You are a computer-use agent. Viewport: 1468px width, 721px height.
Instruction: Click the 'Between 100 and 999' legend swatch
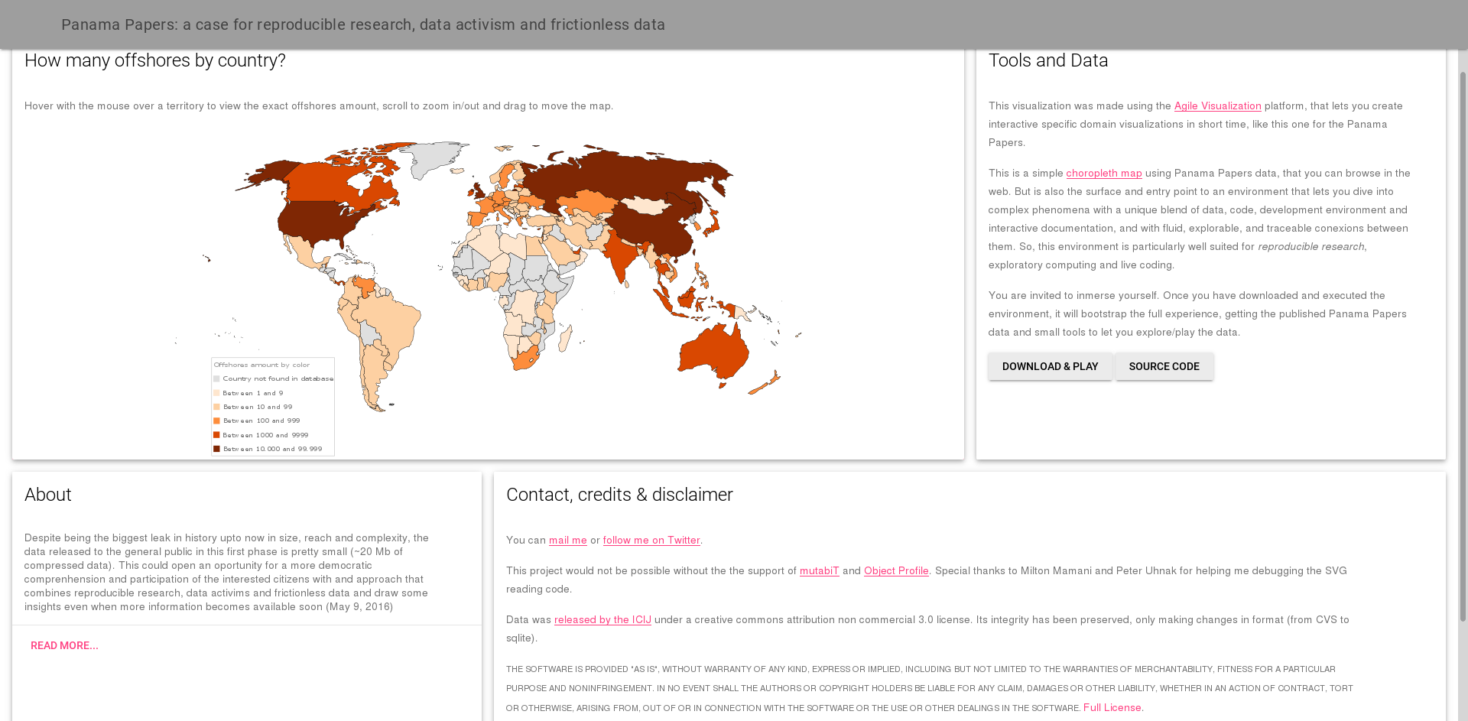(x=216, y=421)
